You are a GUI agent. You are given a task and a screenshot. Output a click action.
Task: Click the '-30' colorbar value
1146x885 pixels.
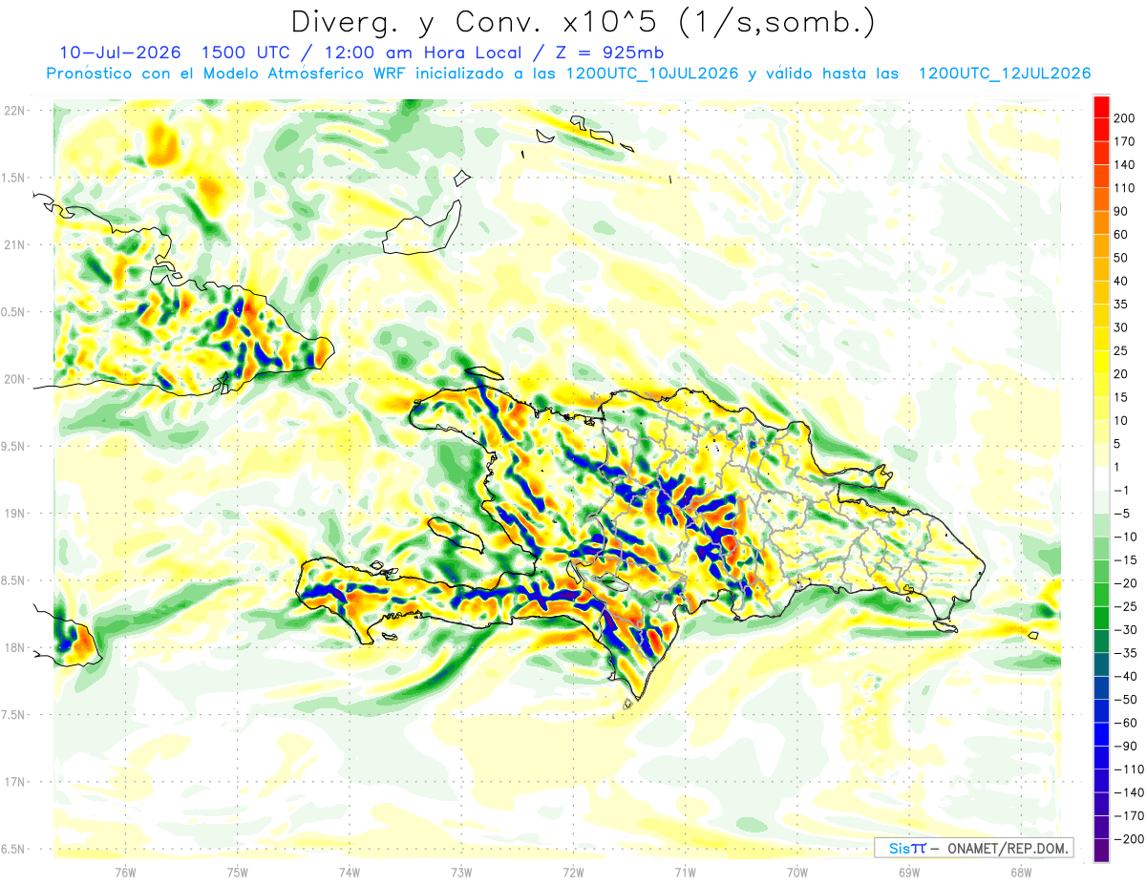[x=1126, y=629]
